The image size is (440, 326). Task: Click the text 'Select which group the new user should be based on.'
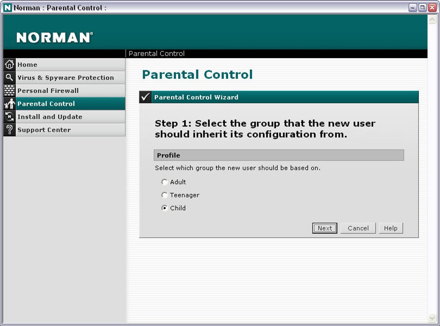[237, 168]
